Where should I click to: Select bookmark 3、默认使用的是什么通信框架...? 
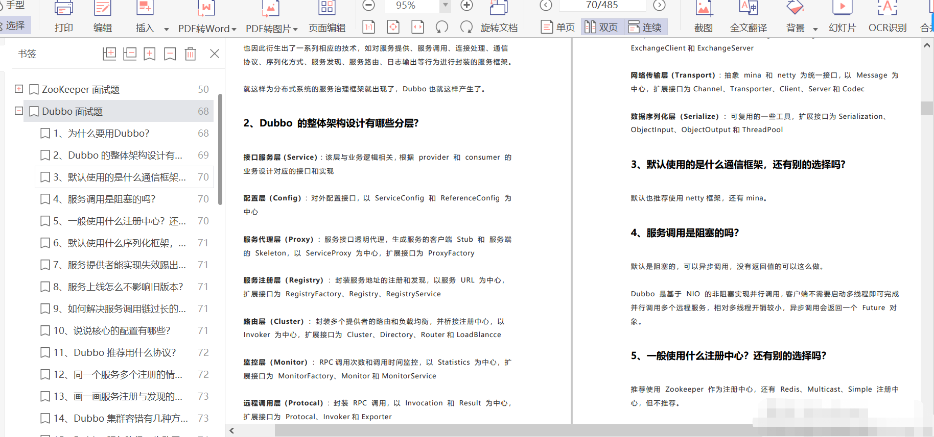(x=124, y=177)
